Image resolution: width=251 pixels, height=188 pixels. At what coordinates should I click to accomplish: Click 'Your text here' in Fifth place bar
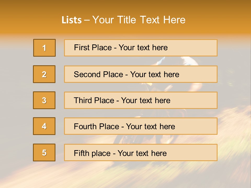pyautogui.click(x=142, y=153)
